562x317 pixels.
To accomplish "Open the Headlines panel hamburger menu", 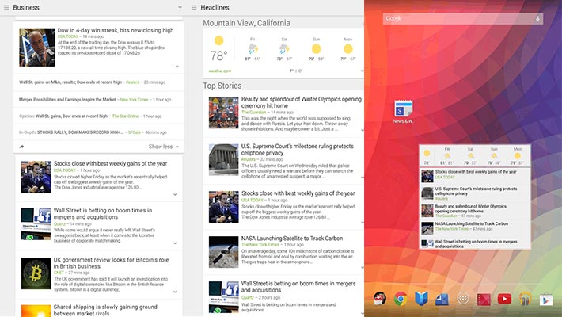I will tap(194, 7).
